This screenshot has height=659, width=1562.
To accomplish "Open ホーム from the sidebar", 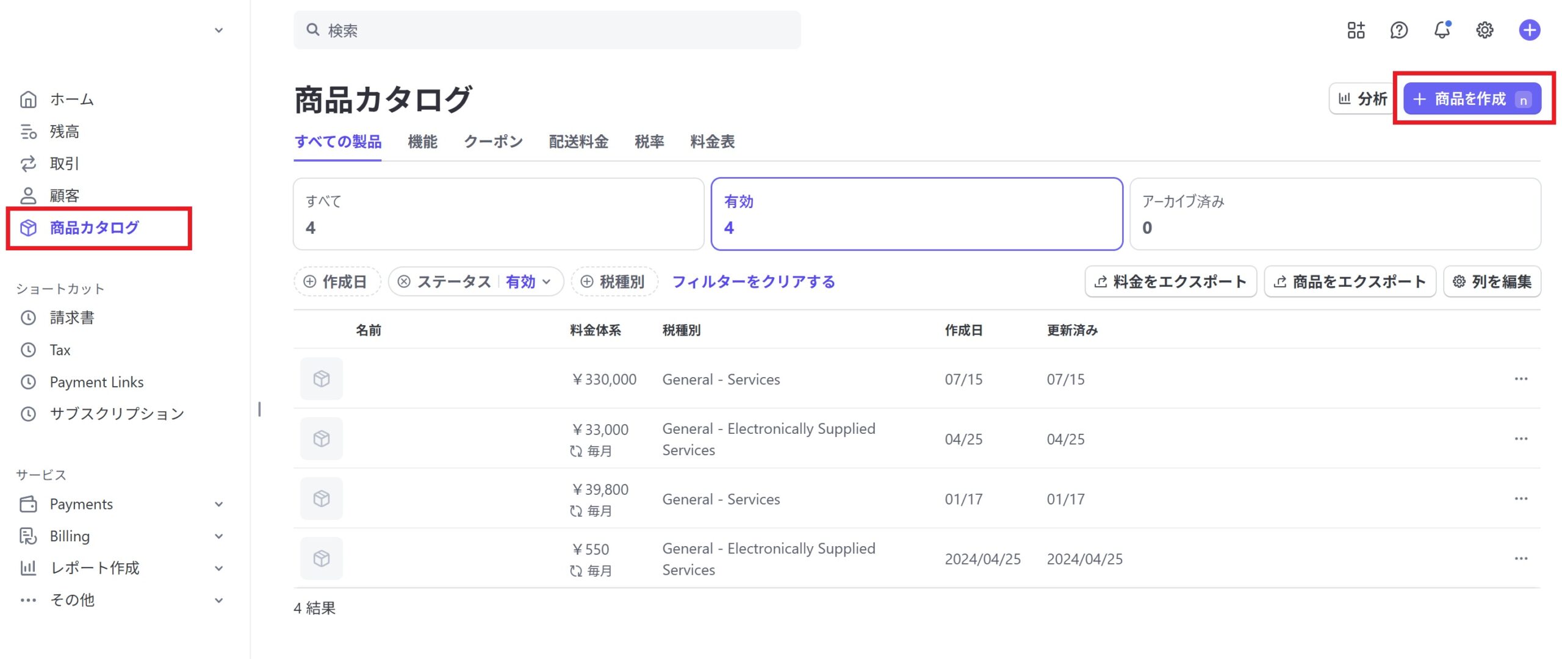I will click(x=71, y=99).
